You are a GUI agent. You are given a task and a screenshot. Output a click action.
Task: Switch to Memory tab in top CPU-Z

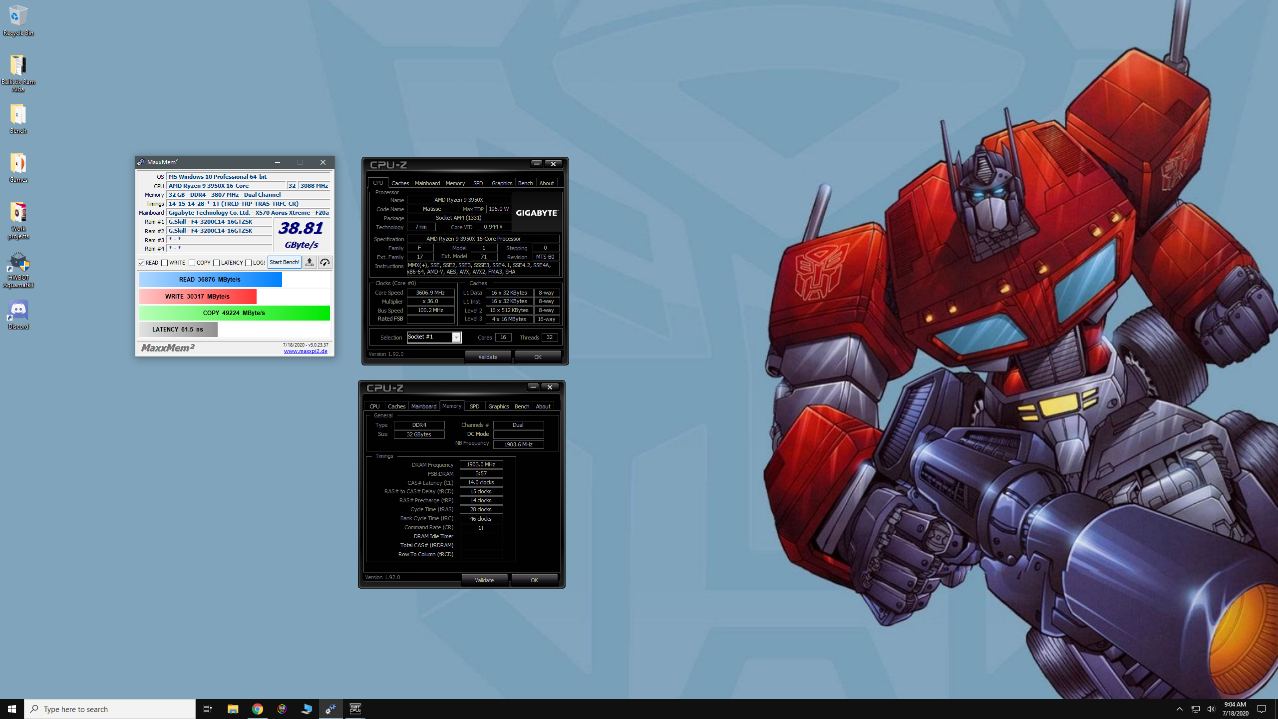click(x=455, y=183)
